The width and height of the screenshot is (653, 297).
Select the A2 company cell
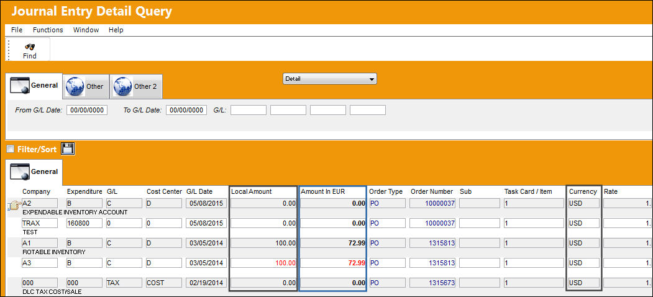[x=40, y=203]
